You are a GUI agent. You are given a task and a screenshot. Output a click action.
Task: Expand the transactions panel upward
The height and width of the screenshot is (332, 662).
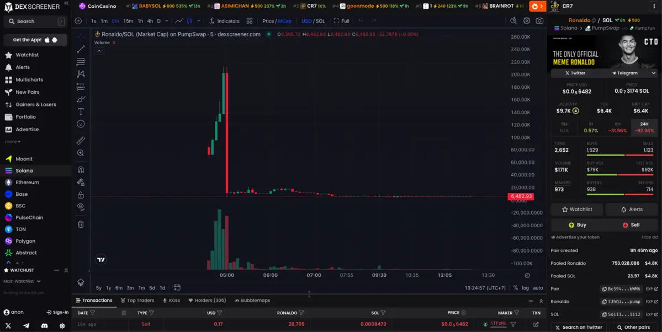(541, 301)
